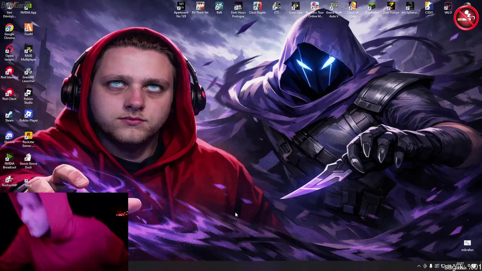The height and width of the screenshot is (271, 482).
Task: Select the Rockstar Games Launcher shortcut
Action: coord(28,140)
